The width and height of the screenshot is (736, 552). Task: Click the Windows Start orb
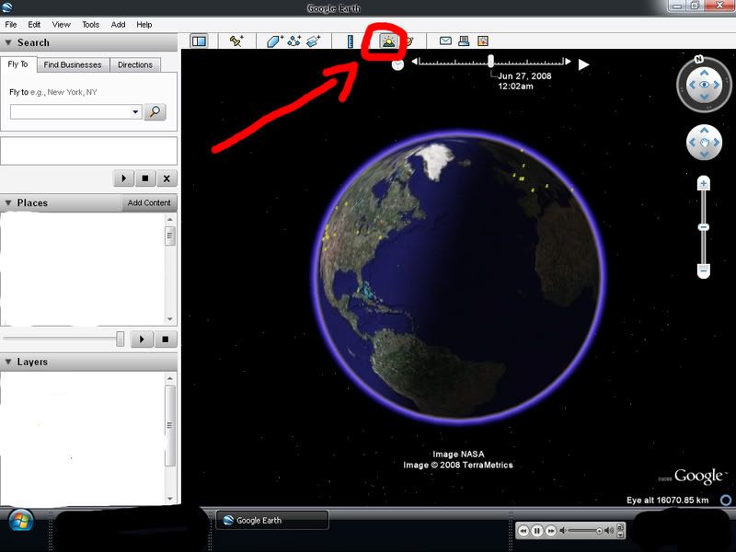20,521
